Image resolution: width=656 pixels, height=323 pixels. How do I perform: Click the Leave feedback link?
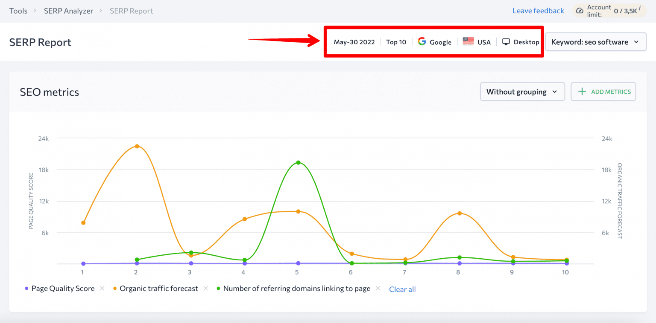pyautogui.click(x=538, y=10)
